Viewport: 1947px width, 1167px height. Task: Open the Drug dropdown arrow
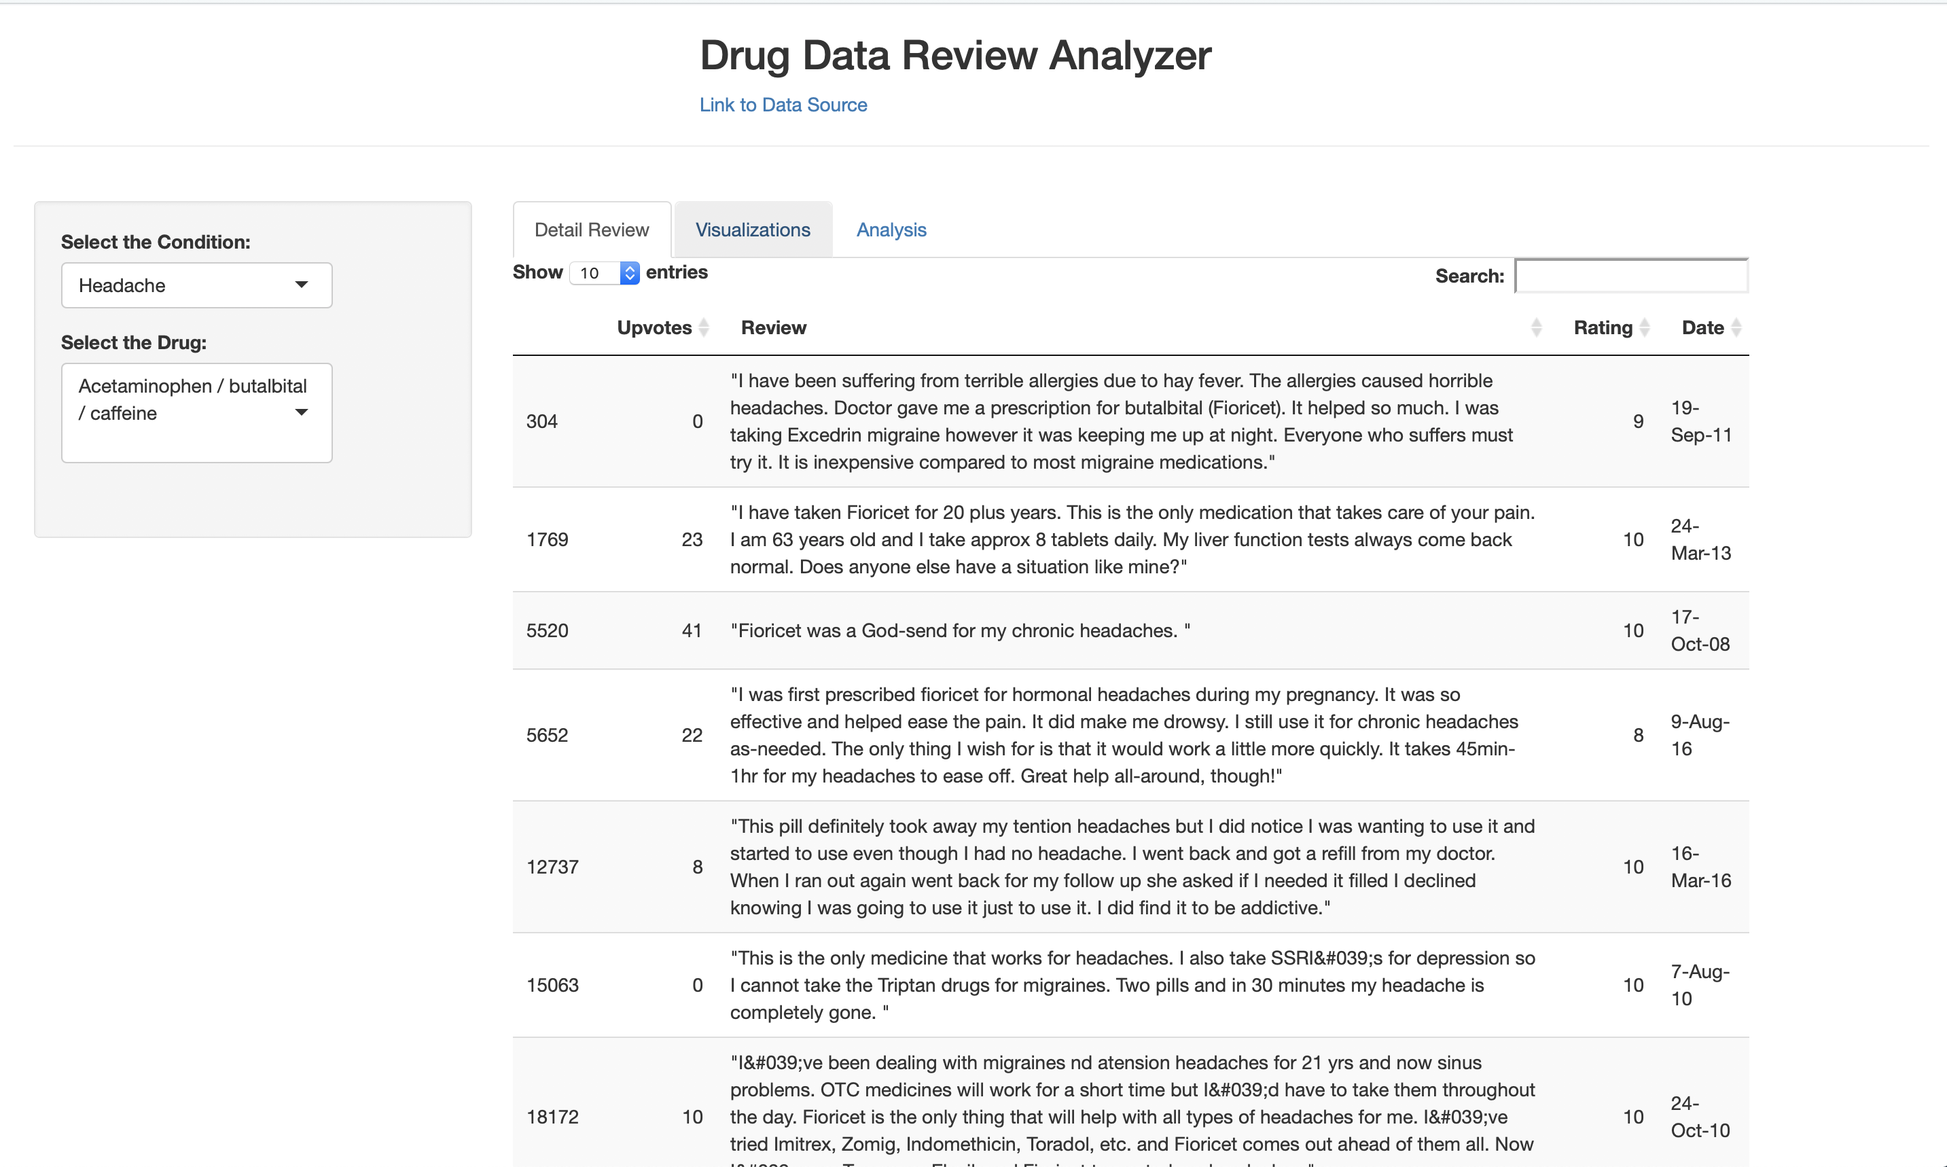[x=302, y=412]
